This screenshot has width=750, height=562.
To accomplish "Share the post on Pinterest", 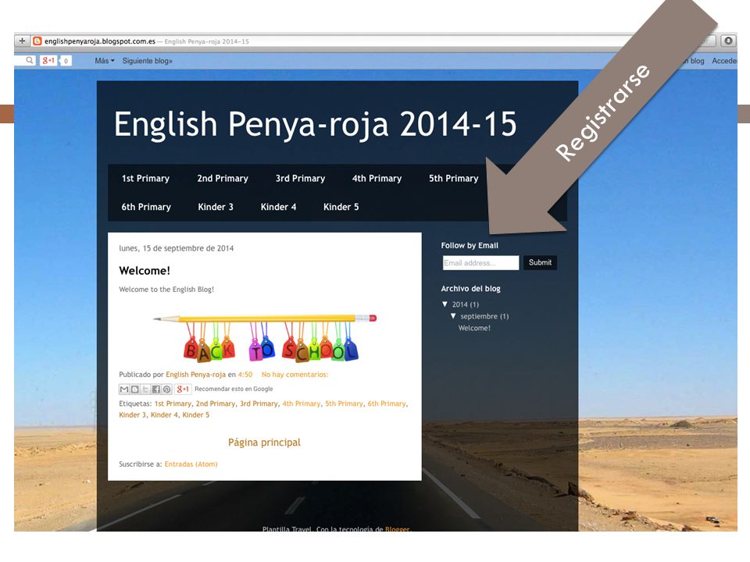I will pyautogui.click(x=166, y=389).
